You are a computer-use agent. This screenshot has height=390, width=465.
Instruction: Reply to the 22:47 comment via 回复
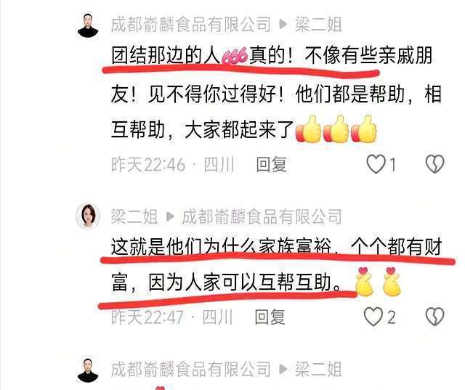pos(270,317)
